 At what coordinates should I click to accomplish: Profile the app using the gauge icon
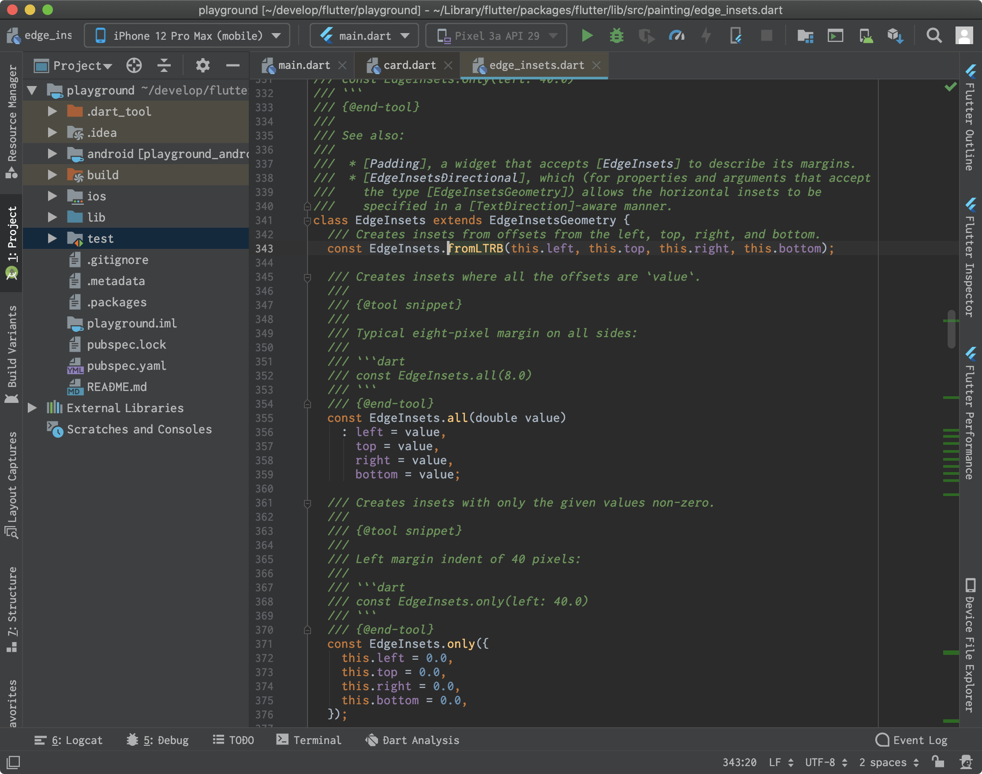(x=676, y=35)
